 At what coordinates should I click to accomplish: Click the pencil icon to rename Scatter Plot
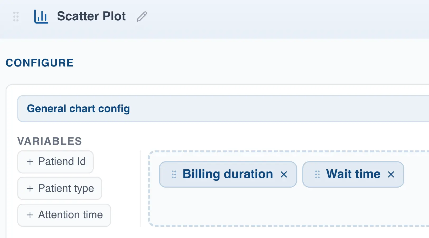tap(142, 16)
